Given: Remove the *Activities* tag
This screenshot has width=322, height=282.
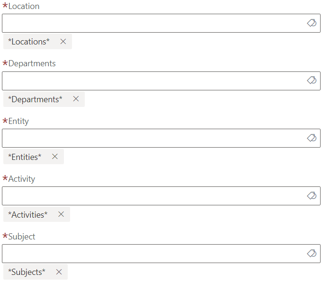Looking at the screenshot, I should (x=61, y=214).
